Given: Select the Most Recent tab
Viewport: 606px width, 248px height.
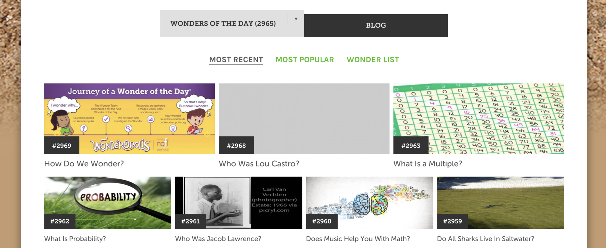Looking at the screenshot, I should tap(236, 59).
